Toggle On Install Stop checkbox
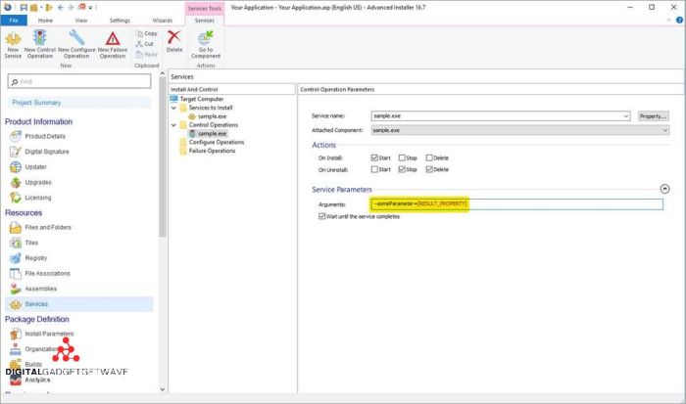 pyautogui.click(x=402, y=157)
